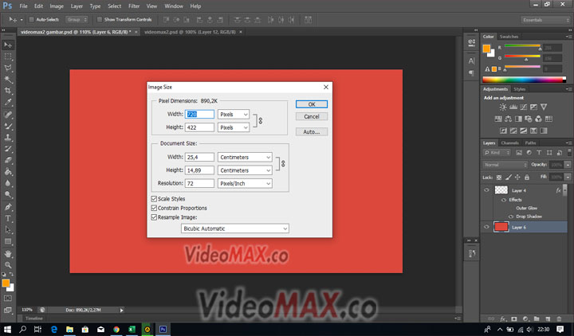Select the Blur tool

(x=8, y=183)
